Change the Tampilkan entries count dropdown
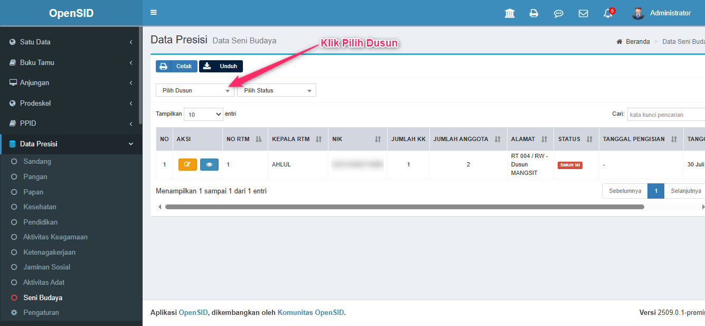 tap(203, 114)
